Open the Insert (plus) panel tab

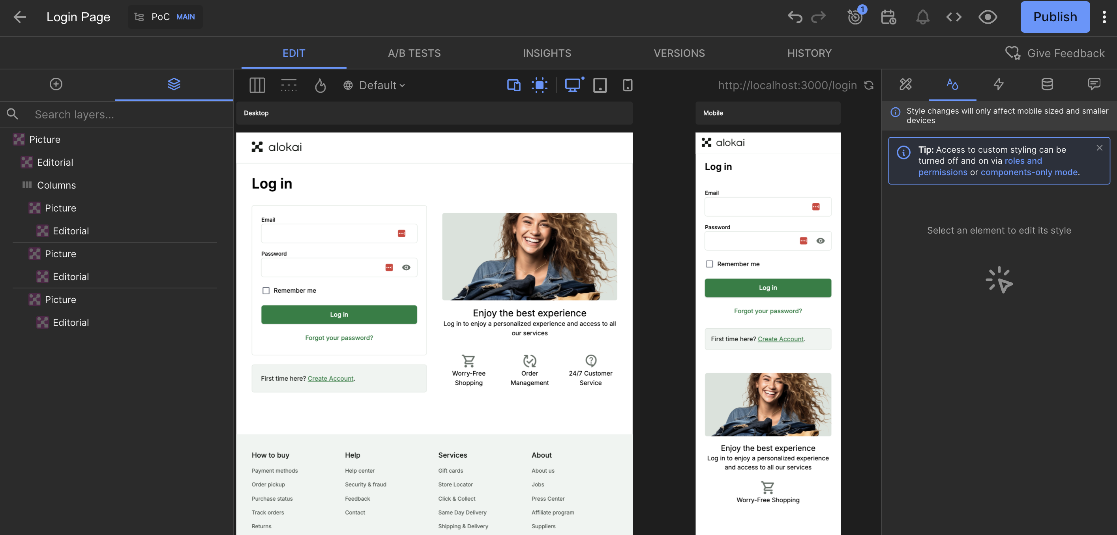(x=56, y=84)
